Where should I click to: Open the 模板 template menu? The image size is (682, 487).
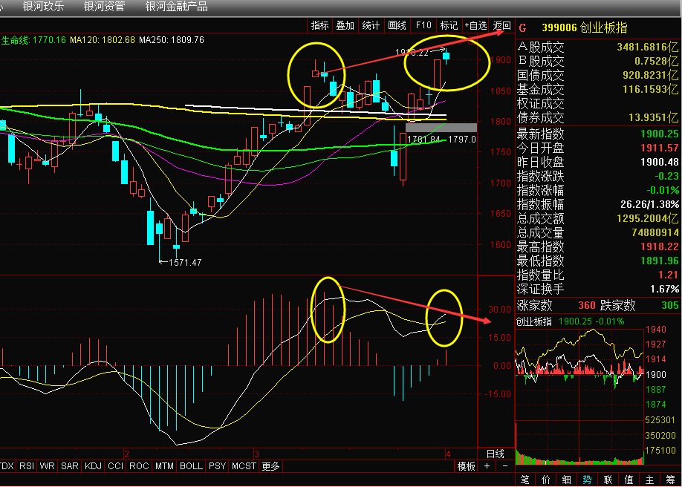click(466, 466)
